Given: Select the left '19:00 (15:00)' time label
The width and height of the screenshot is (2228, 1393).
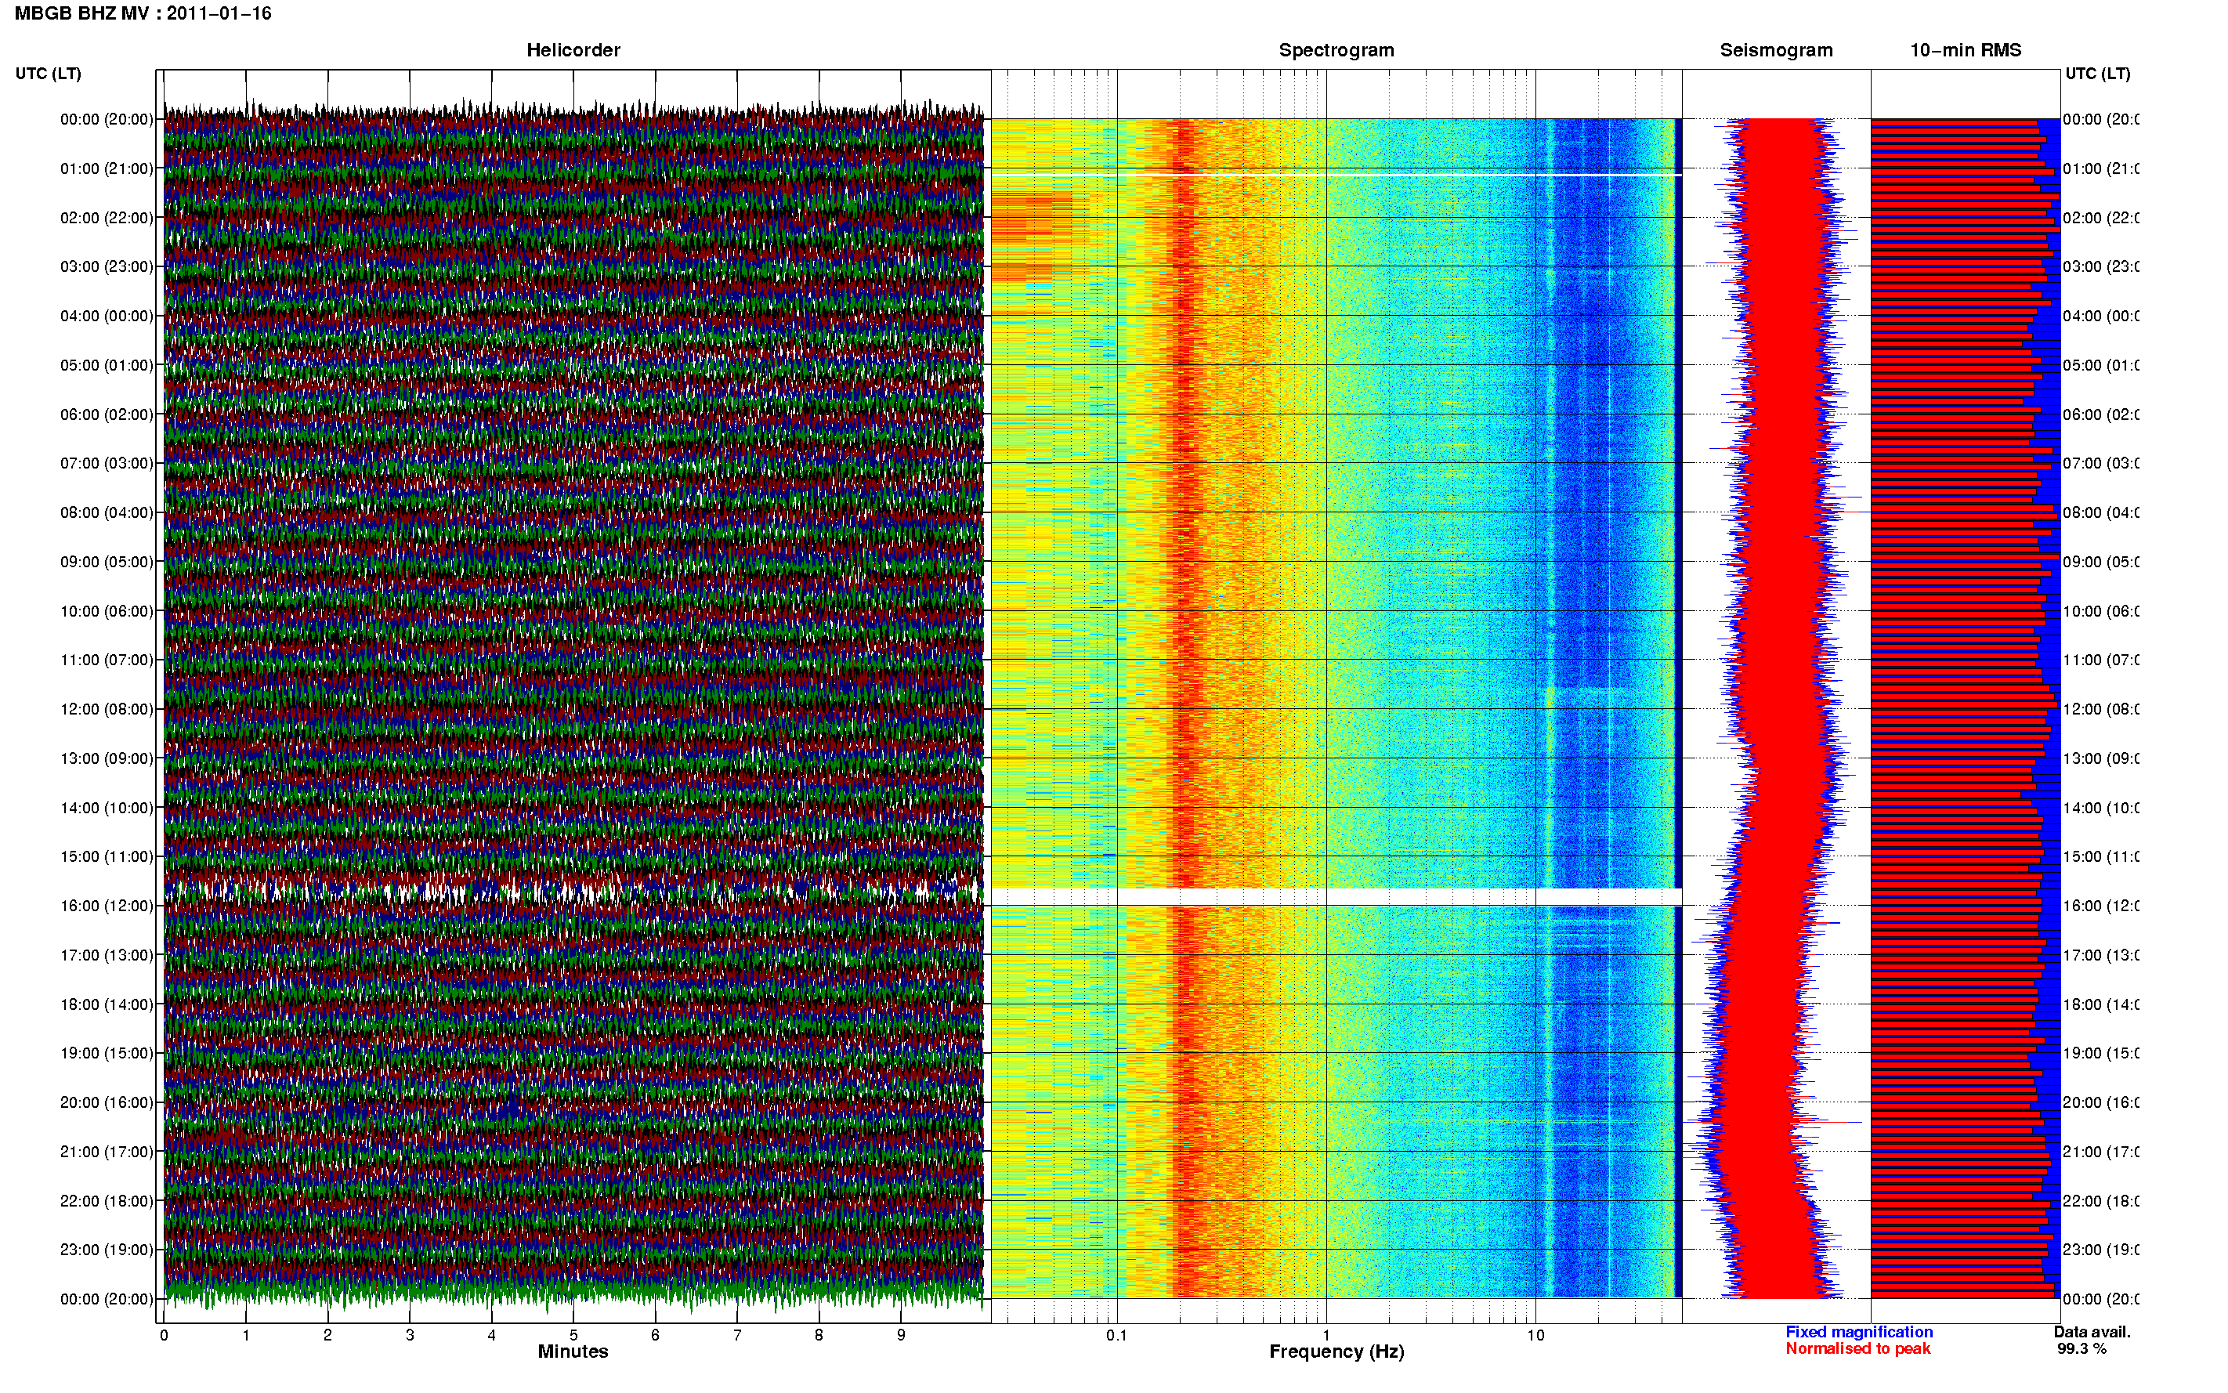Looking at the screenshot, I should pos(107,1053).
